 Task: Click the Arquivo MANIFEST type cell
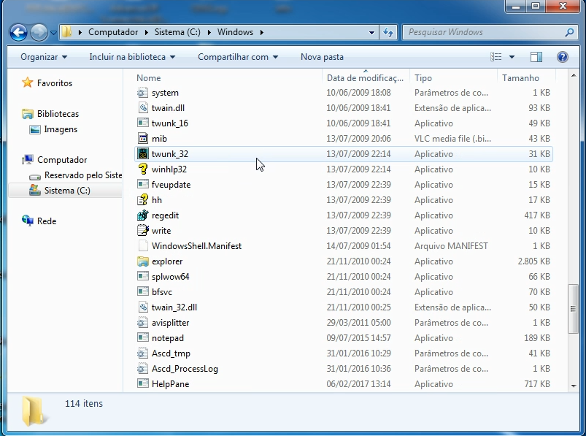[451, 245]
